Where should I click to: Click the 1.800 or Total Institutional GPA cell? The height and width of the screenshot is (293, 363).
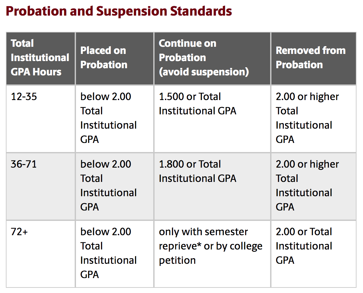pos(197,171)
